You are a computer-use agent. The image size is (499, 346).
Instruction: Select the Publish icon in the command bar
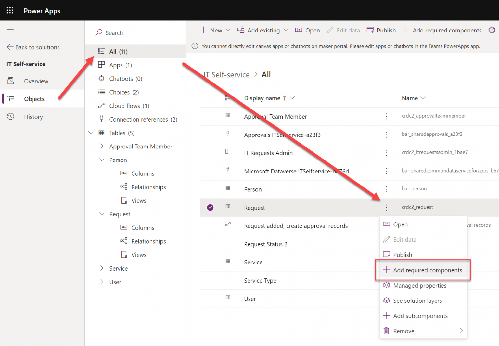(x=370, y=30)
